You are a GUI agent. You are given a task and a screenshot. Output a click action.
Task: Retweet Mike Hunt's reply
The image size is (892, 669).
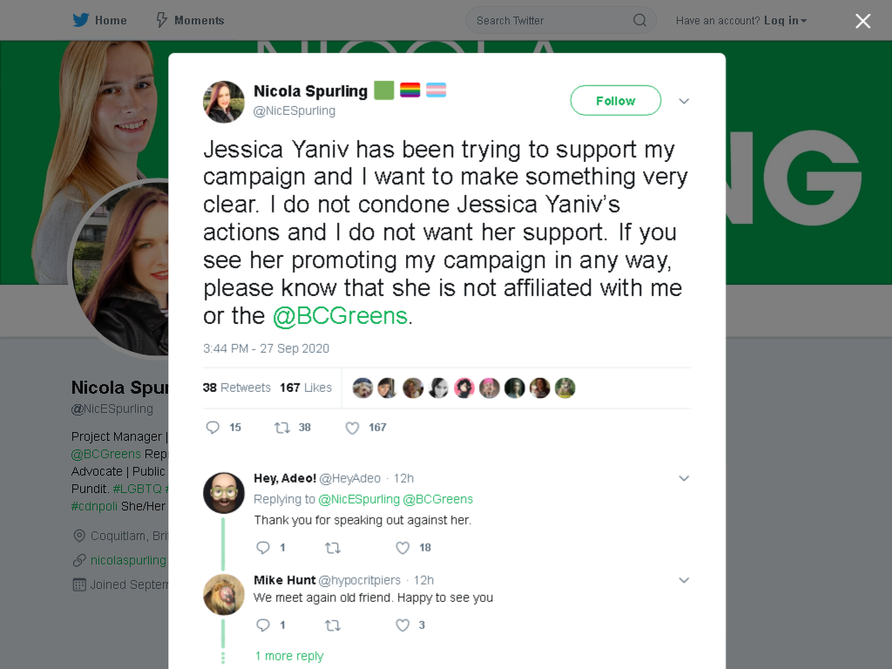[x=333, y=625]
